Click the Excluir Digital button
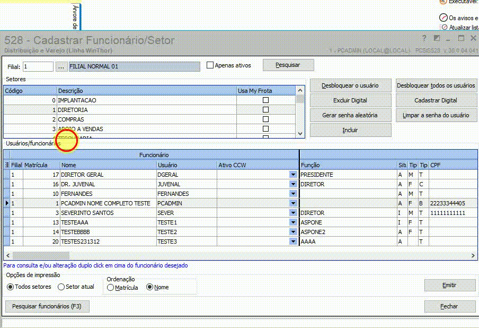The height and width of the screenshot is (328, 479). [350, 100]
